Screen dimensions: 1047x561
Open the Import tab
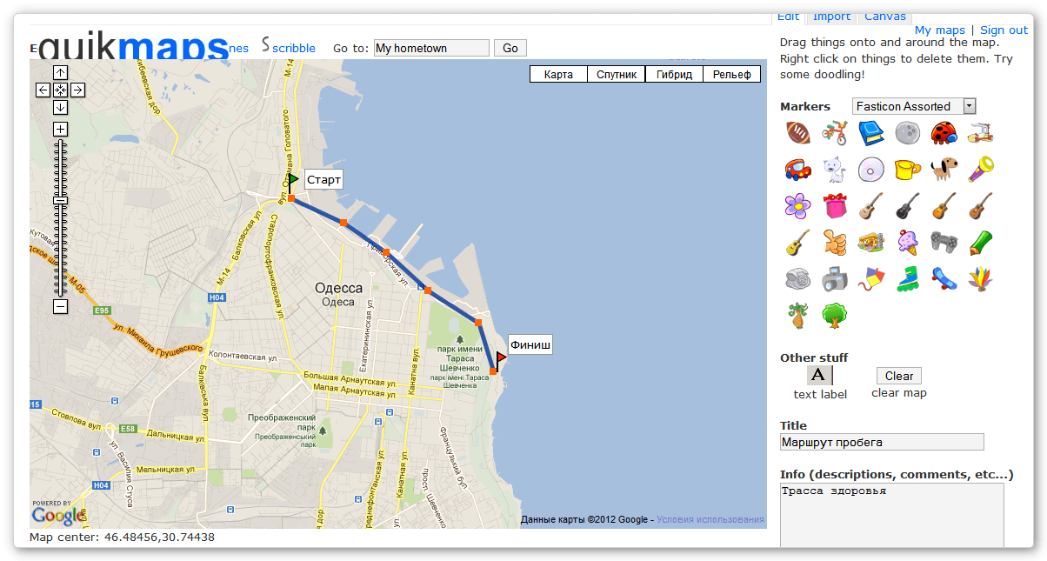pyautogui.click(x=831, y=17)
